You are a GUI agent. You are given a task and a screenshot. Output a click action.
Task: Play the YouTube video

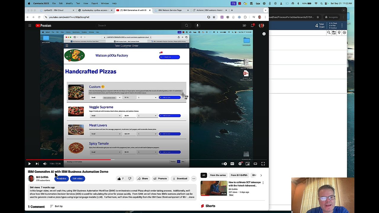(29, 164)
